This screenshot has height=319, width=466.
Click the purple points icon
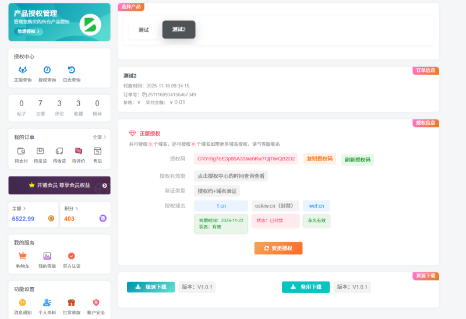103,219
